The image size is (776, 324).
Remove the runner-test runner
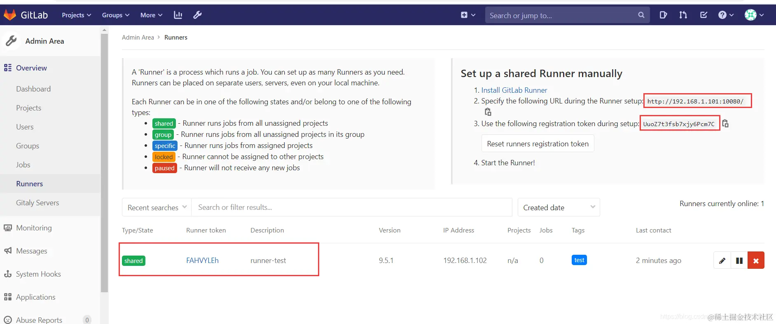tap(756, 261)
